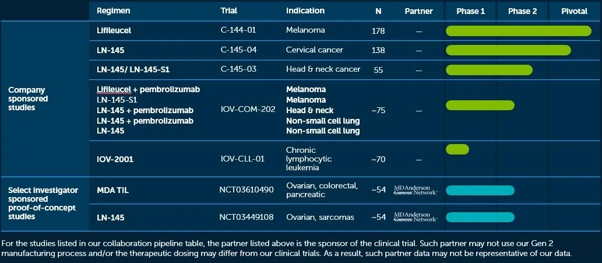The height and width of the screenshot is (263, 602).
Task: Click the Lifileucel melanoma green progress bar
Action: pyautogui.click(x=519, y=31)
